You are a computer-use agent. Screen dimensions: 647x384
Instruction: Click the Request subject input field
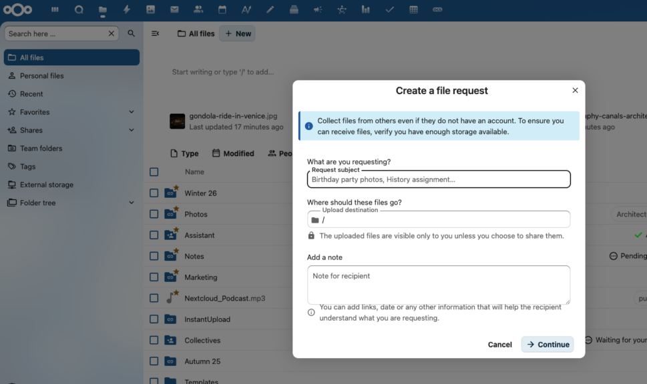click(x=438, y=179)
